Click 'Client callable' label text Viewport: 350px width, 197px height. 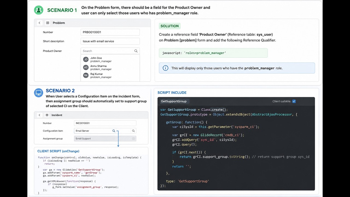pyautogui.click(x=281, y=102)
